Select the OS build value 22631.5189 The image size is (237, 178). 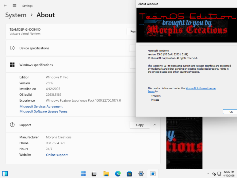pos(54,95)
